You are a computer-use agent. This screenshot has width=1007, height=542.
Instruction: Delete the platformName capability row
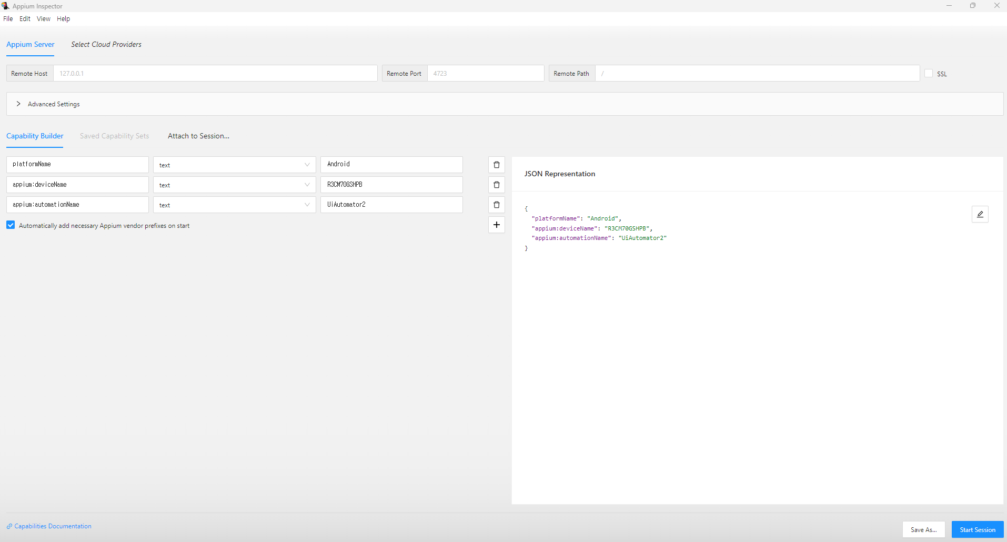(x=496, y=165)
